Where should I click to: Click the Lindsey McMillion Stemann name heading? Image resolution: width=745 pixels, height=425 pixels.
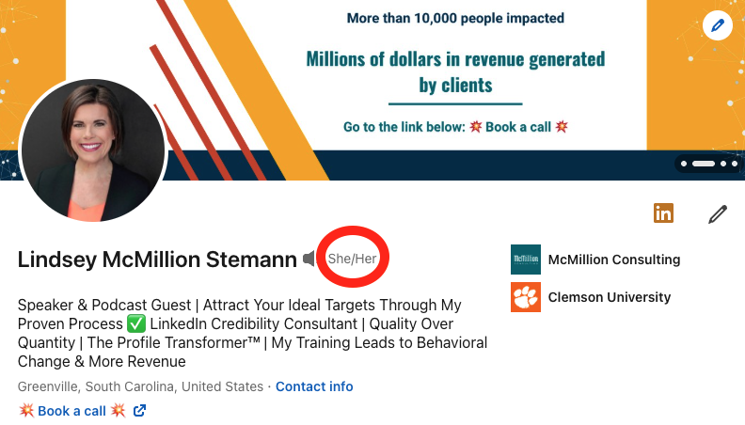[157, 260]
